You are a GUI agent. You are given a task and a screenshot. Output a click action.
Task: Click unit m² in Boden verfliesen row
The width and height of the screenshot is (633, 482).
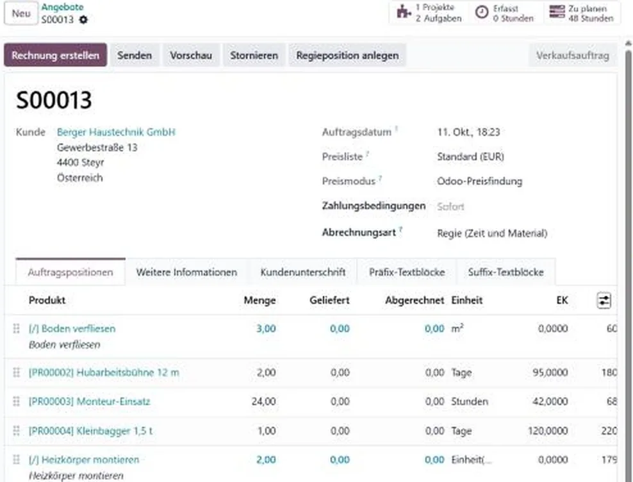[x=457, y=328]
